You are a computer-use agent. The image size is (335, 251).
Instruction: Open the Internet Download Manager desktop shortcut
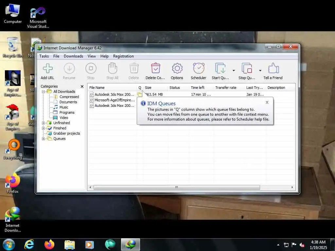[13, 220]
